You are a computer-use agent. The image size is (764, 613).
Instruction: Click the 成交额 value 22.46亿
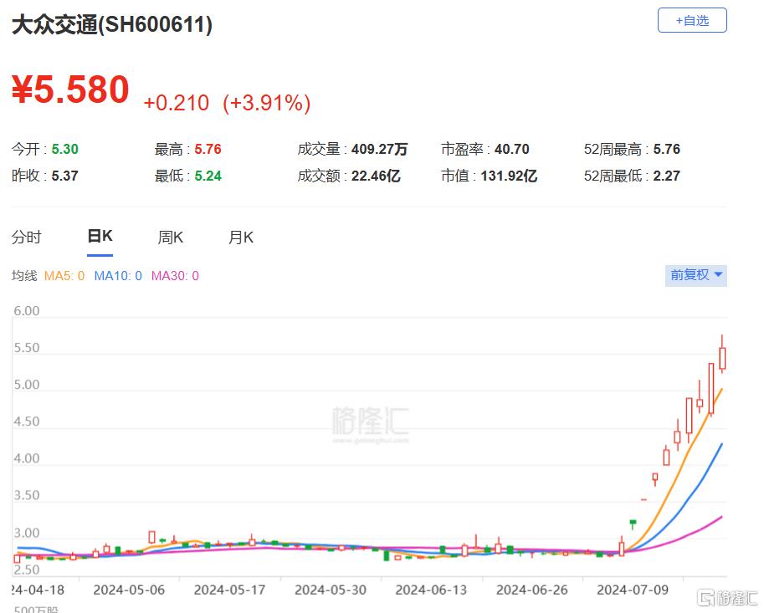376,176
